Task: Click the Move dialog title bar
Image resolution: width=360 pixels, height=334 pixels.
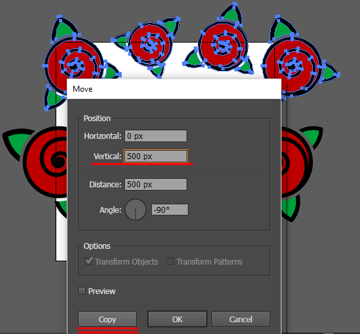Action: [x=174, y=89]
